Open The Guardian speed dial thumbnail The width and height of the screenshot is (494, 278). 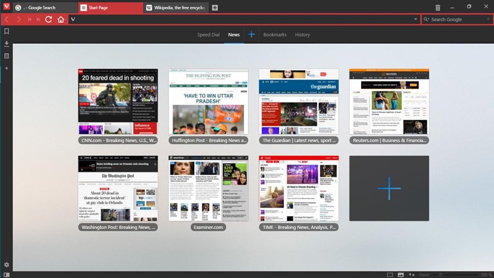[x=299, y=101]
